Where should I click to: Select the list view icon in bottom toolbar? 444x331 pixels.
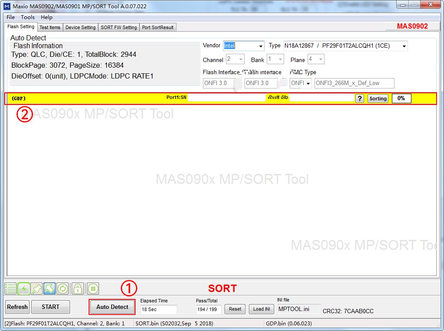[10, 288]
